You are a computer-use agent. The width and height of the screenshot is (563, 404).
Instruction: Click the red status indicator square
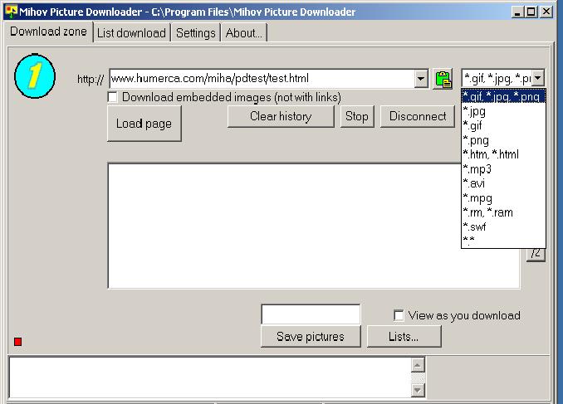(x=18, y=342)
